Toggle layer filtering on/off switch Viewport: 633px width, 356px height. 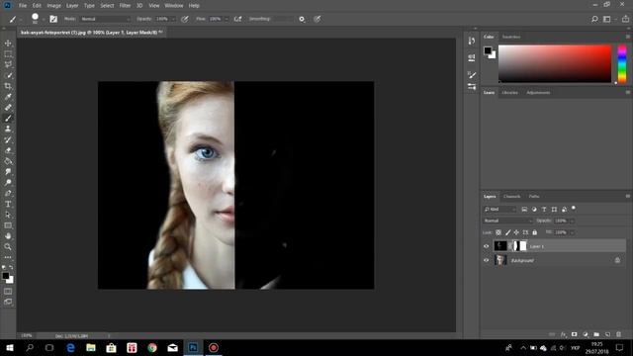coord(574,209)
